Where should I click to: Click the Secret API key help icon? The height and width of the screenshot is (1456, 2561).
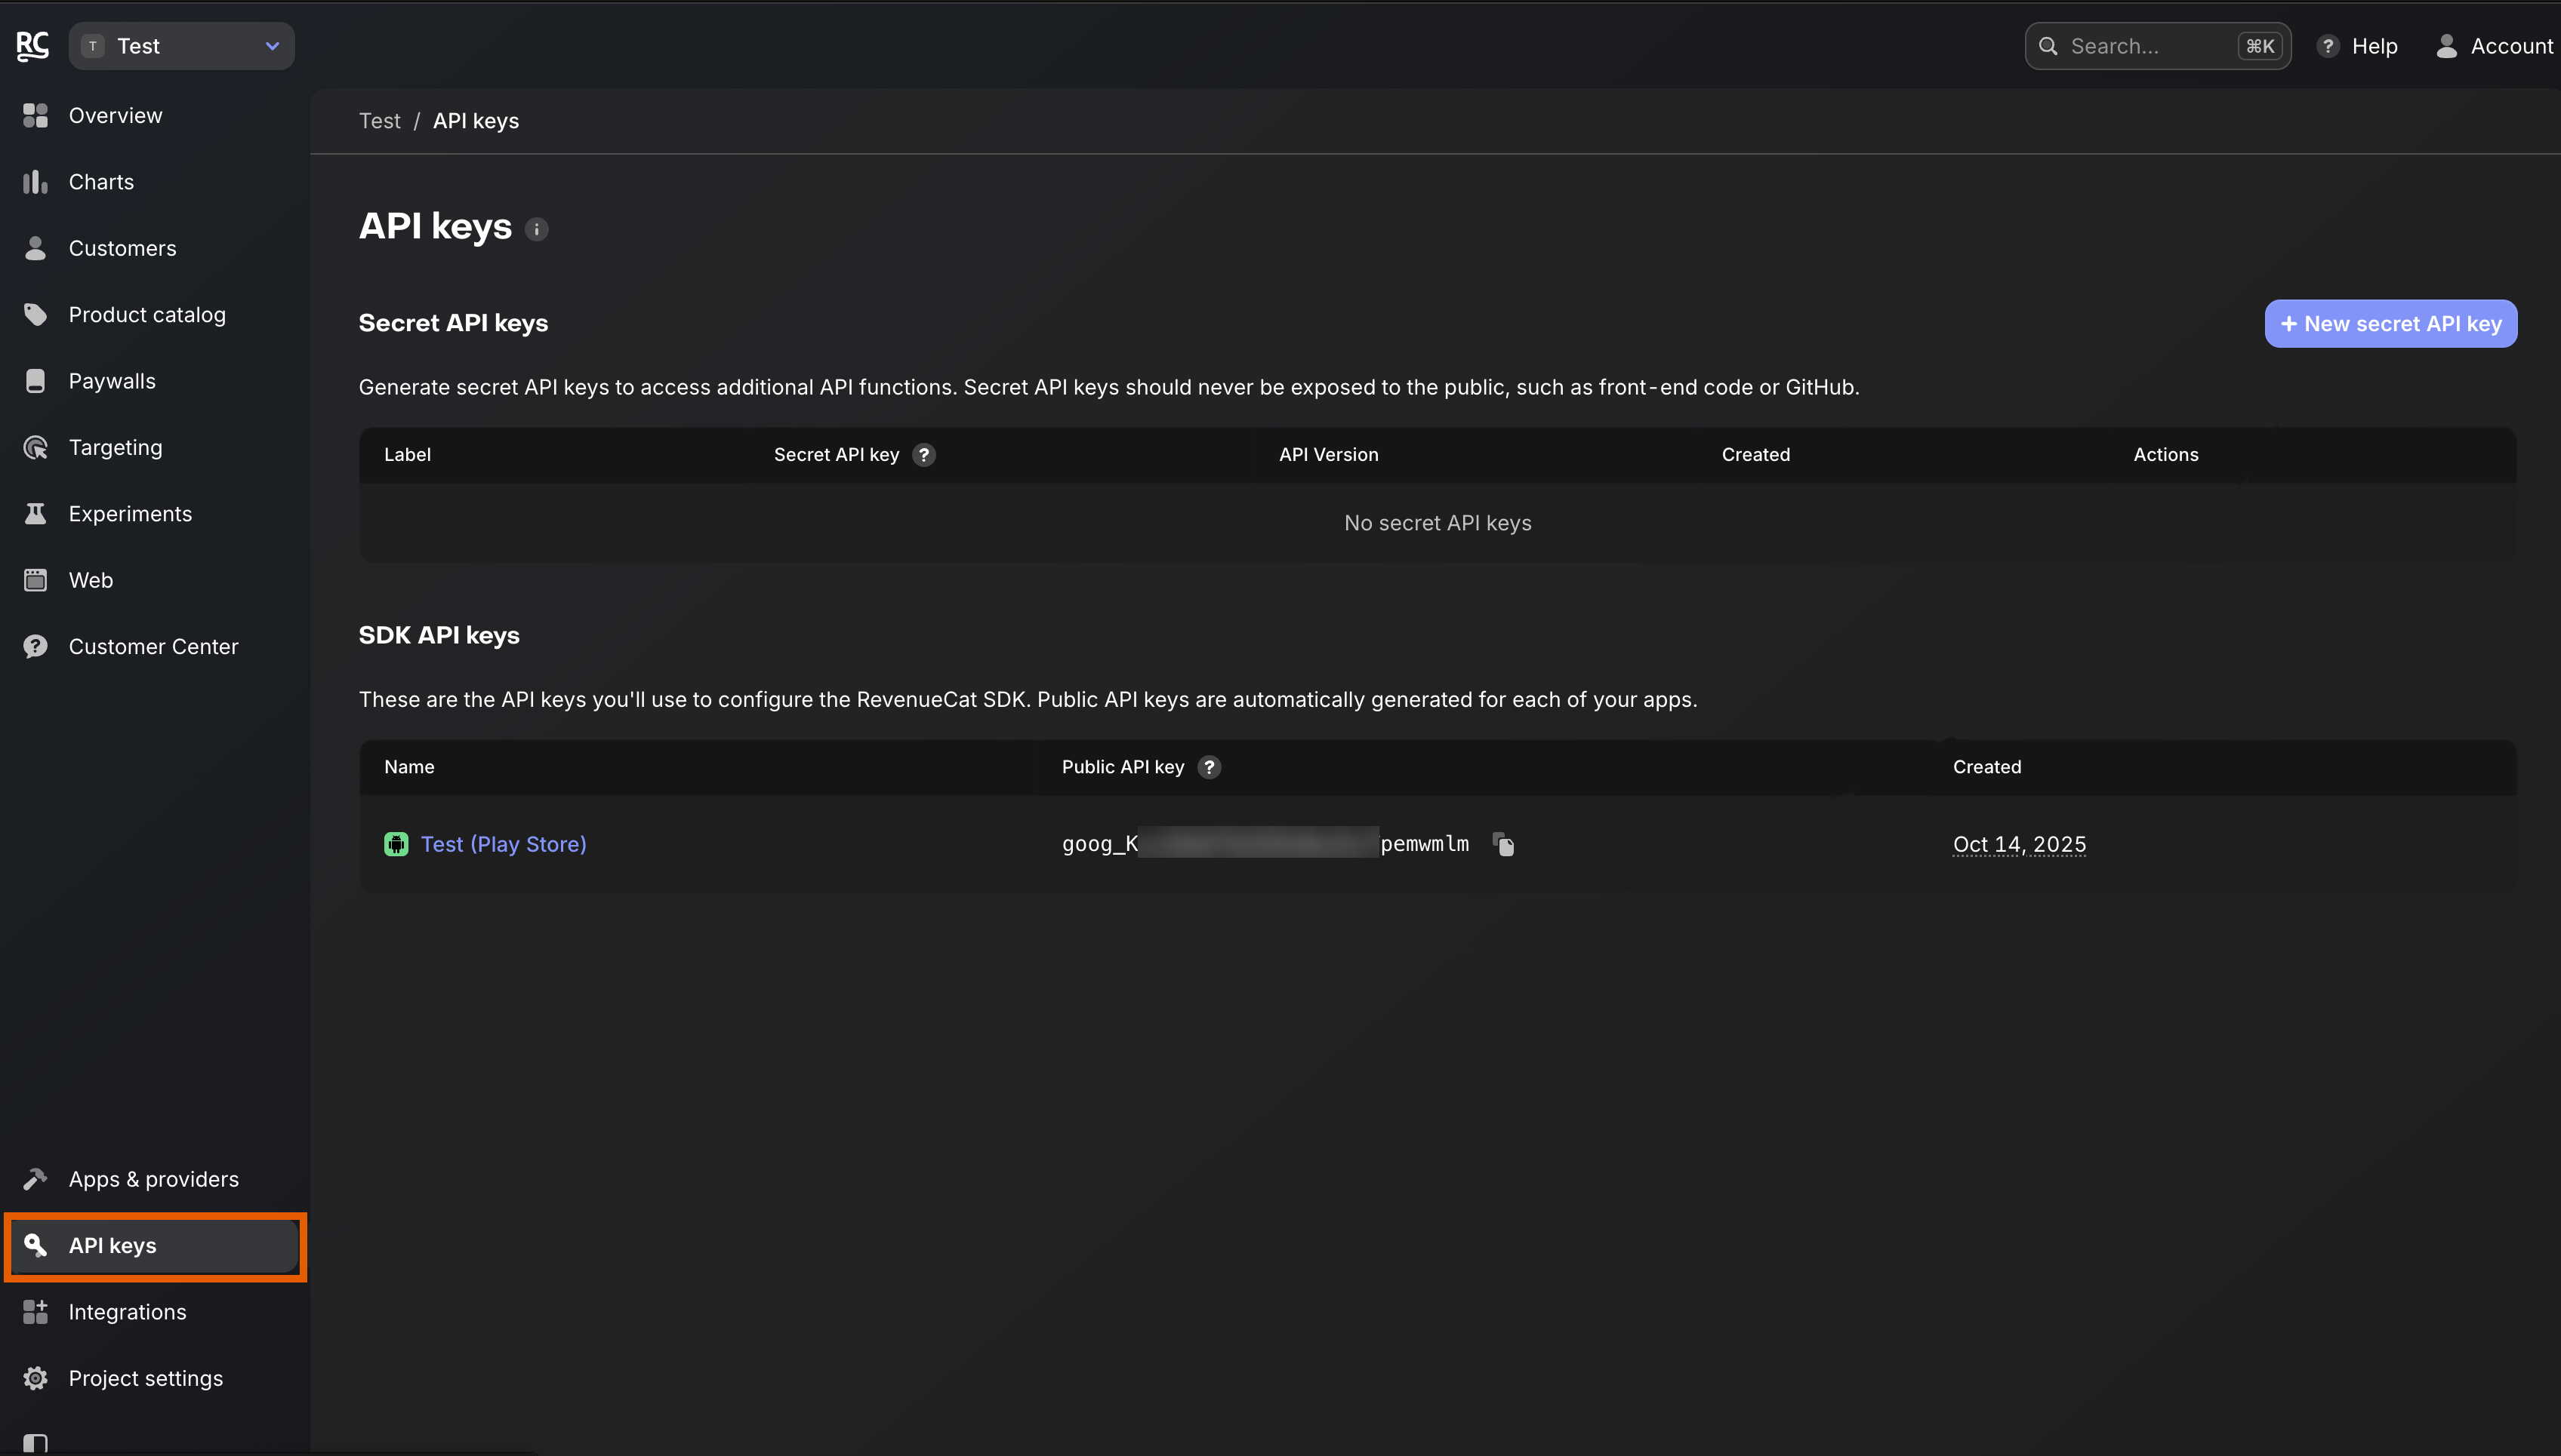click(x=923, y=455)
